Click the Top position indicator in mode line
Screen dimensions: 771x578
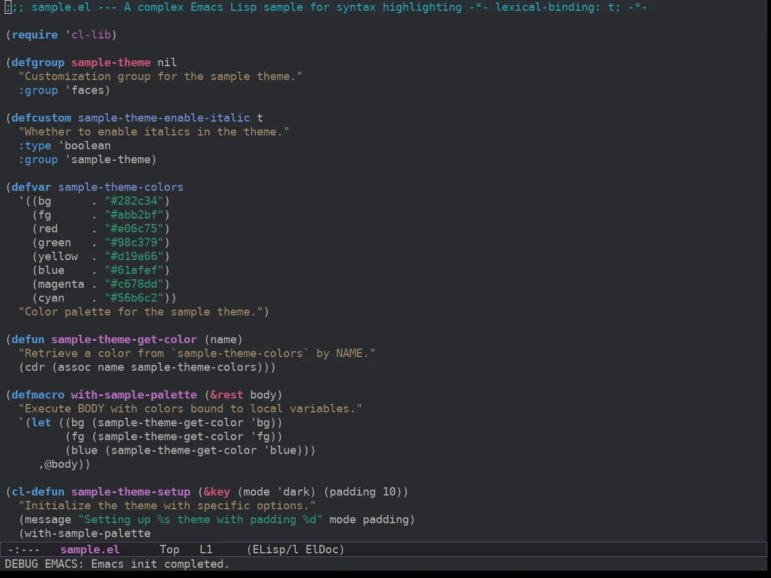[x=169, y=550]
